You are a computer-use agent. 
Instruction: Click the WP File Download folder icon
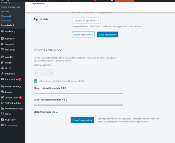(x=2, y=108)
